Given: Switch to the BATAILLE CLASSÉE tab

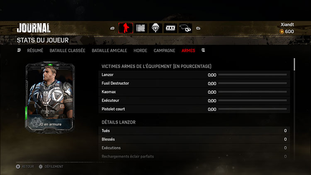Looking at the screenshot, I should pos(68,51).
